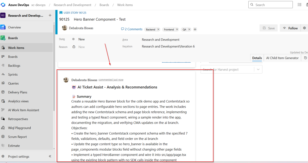The height and width of the screenshot is (163, 308).
Task: Click the Follow button
Action: coord(290,28)
